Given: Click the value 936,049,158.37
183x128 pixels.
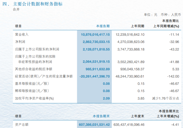Looking at the screenshot, I should pyautogui.click(x=132, y=69).
